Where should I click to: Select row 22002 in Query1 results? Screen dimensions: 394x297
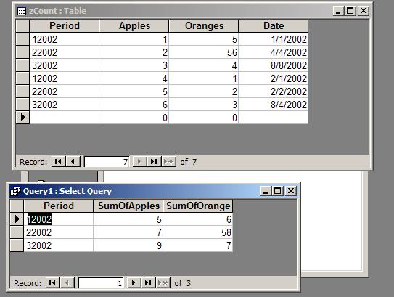click(17, 232)
